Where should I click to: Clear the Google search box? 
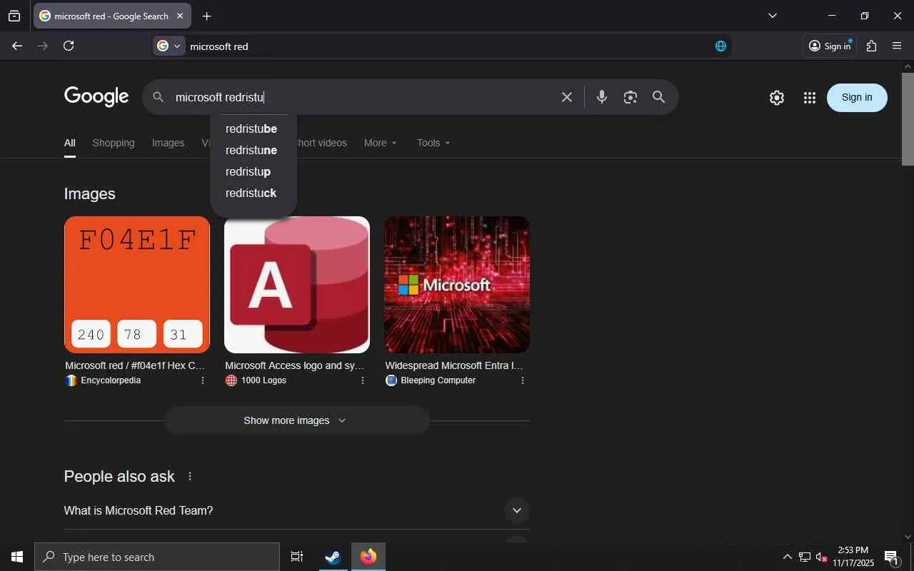[567, 97]
